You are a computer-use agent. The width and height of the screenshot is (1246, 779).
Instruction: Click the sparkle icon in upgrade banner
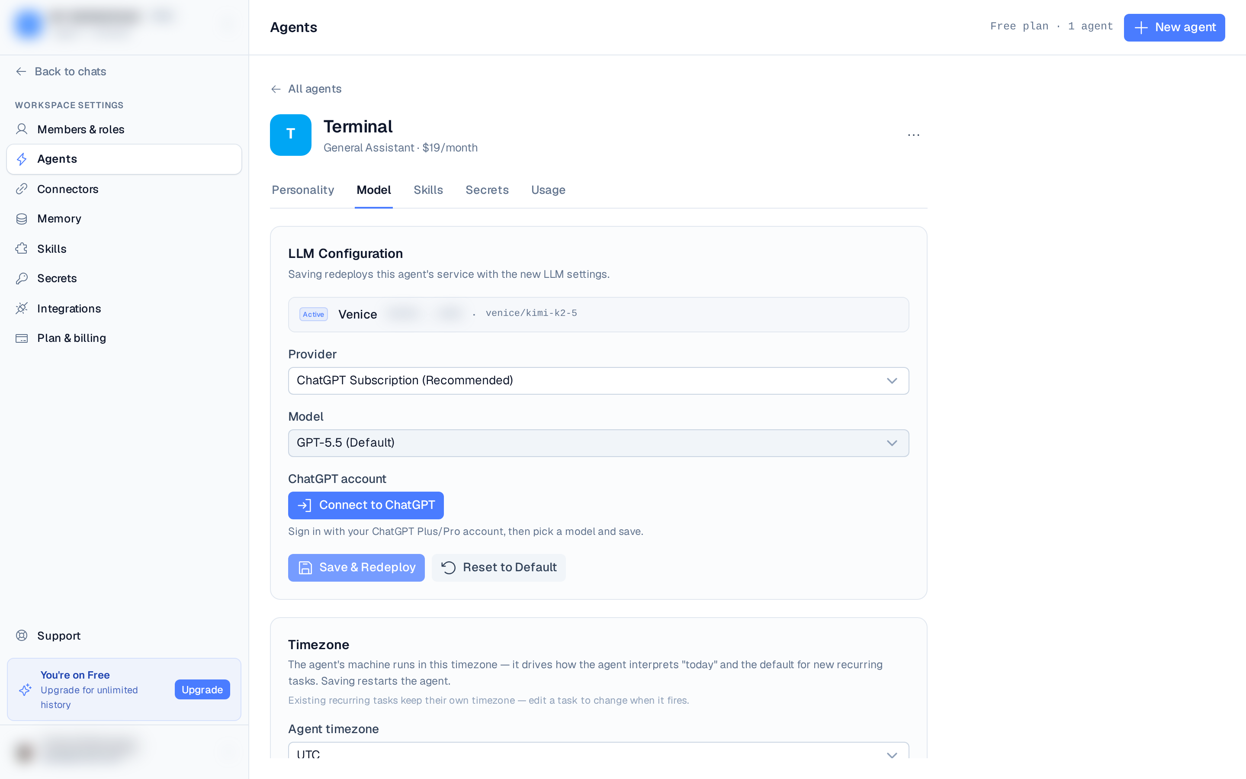tap(25, 689)
